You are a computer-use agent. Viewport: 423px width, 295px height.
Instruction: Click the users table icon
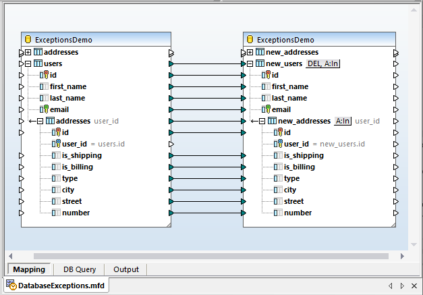[x=38, y=63]
